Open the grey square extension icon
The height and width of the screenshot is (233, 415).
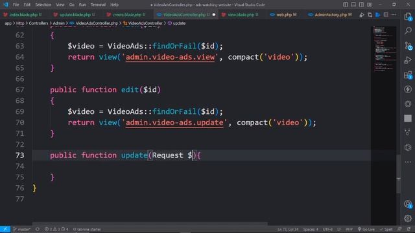click(x=408, y=118)
